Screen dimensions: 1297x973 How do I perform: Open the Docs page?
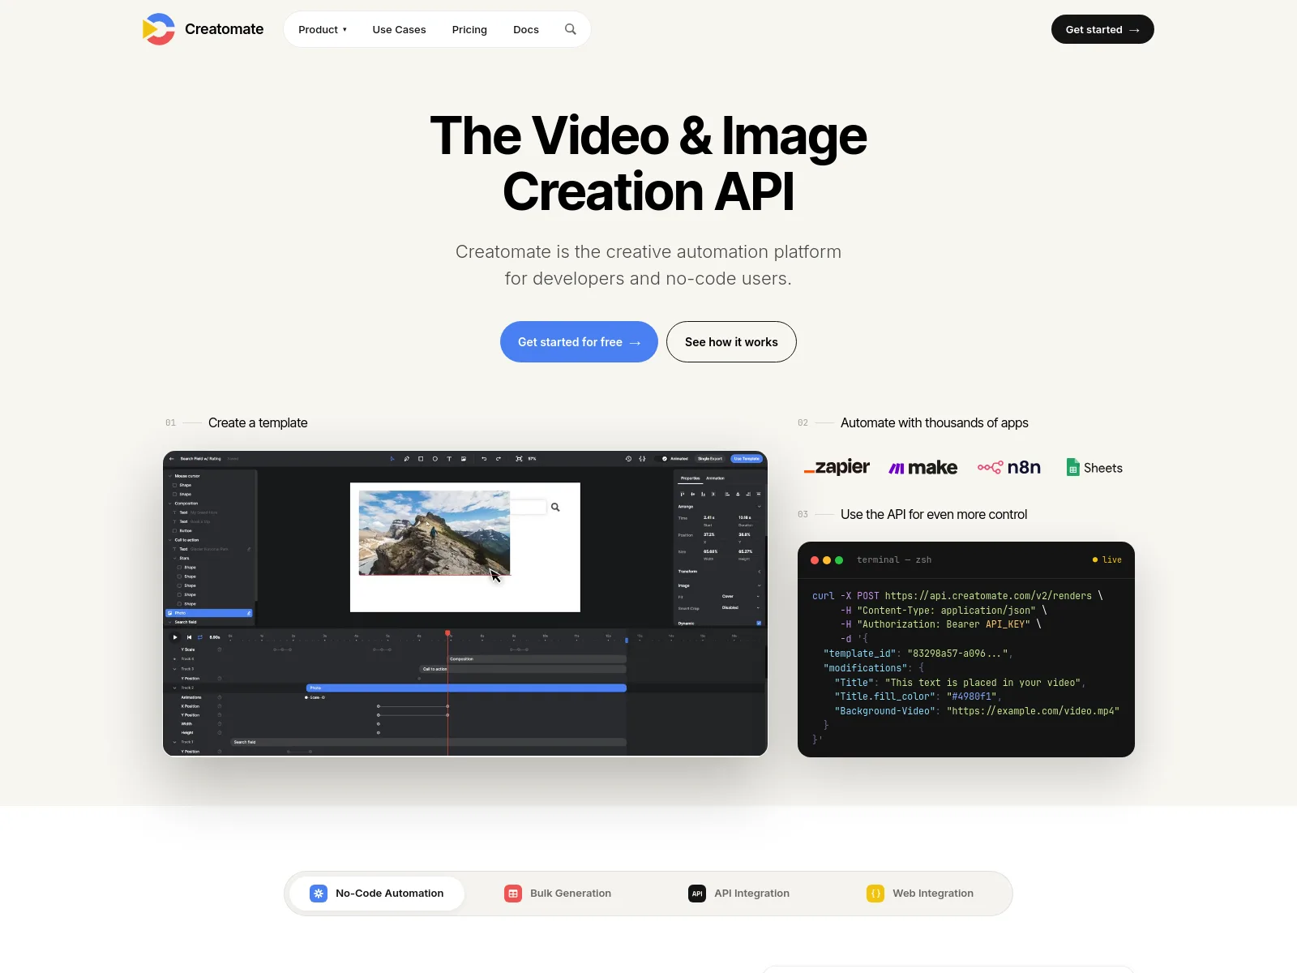(526, 30)
